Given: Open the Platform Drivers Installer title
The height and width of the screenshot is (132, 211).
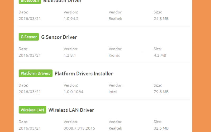Looking at the screenshot, I should click(x=84, y=74).
